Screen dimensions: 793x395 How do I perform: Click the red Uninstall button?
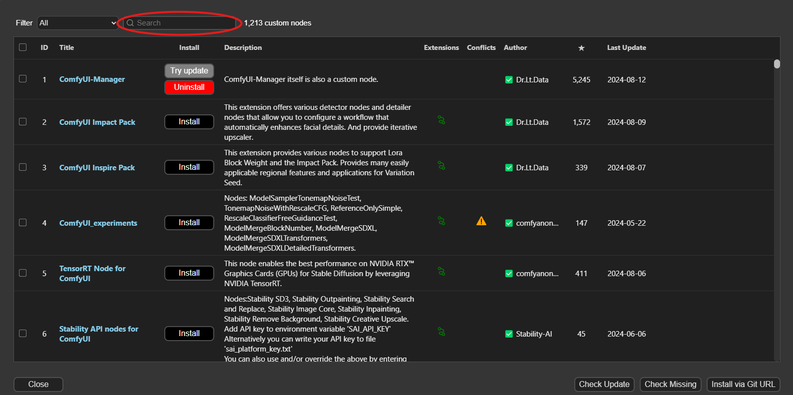(x=189, y=87)
